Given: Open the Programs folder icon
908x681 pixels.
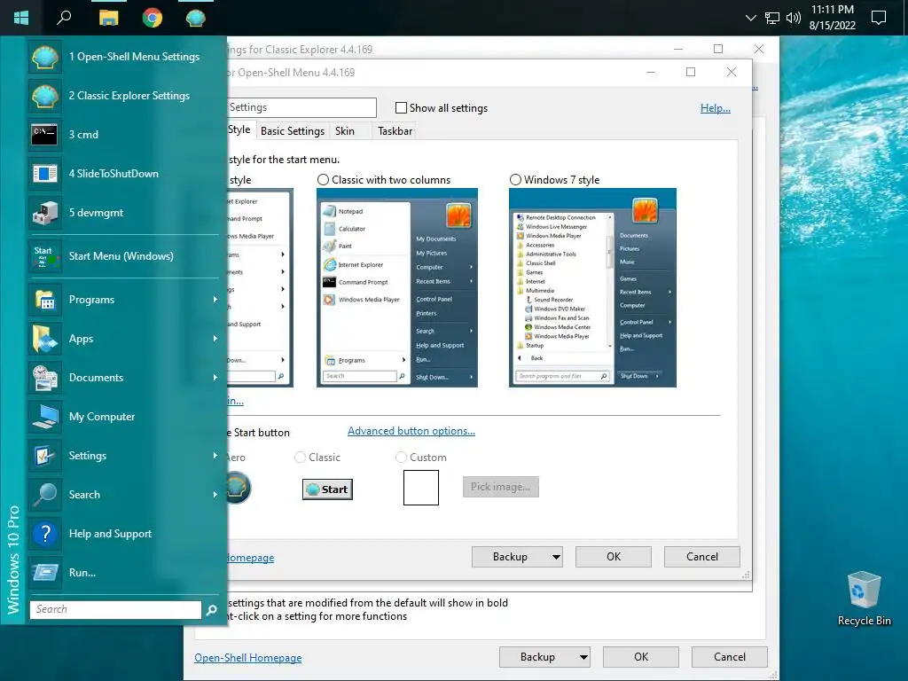Looking at the screenshot, I should [x=44, y=300].
